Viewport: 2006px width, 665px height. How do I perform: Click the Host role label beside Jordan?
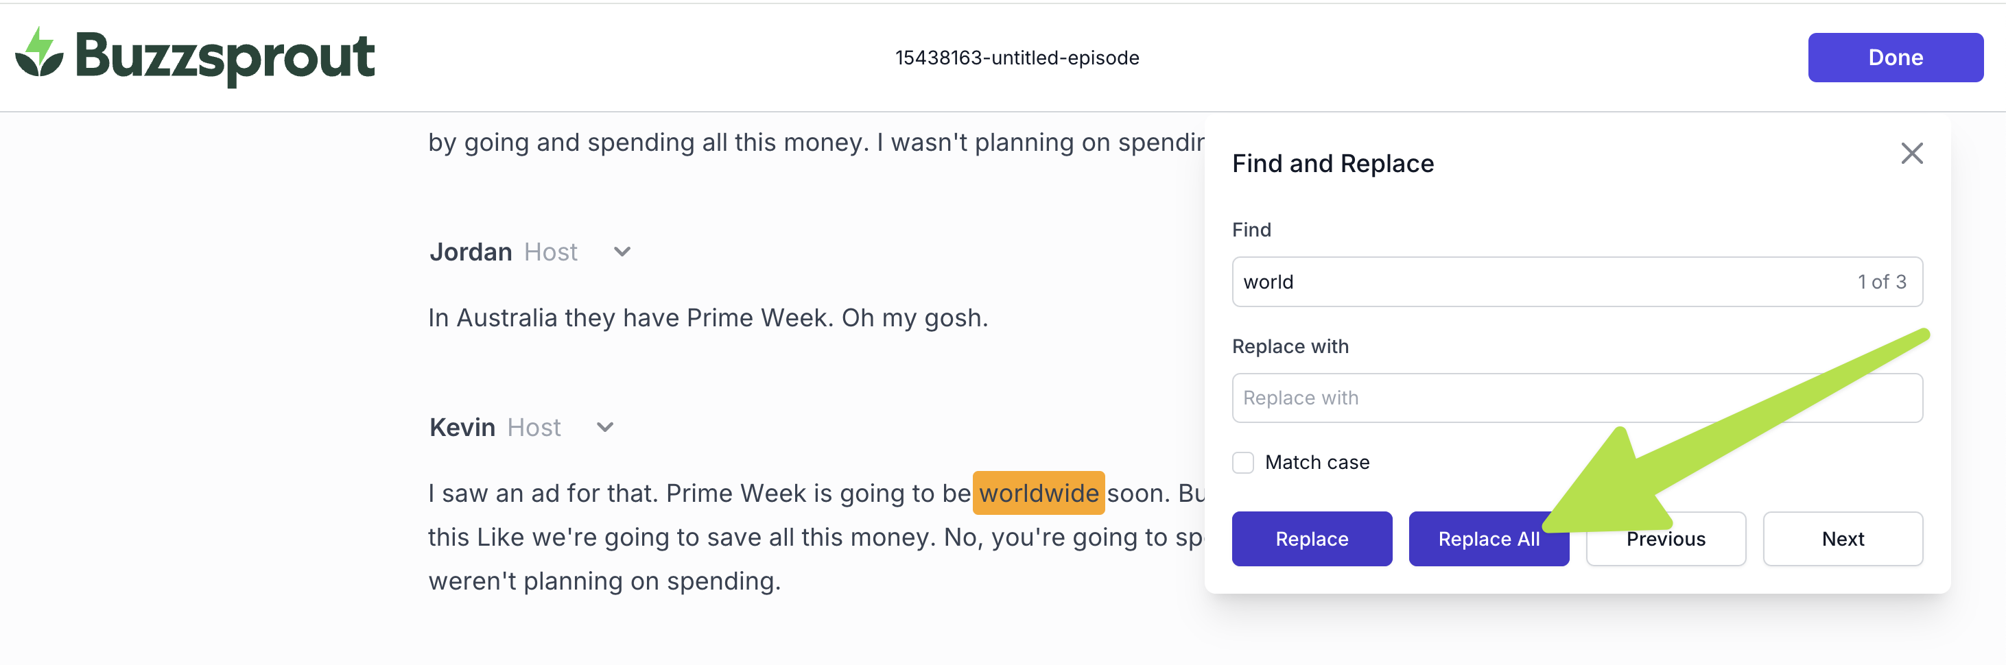pos(551,252)
